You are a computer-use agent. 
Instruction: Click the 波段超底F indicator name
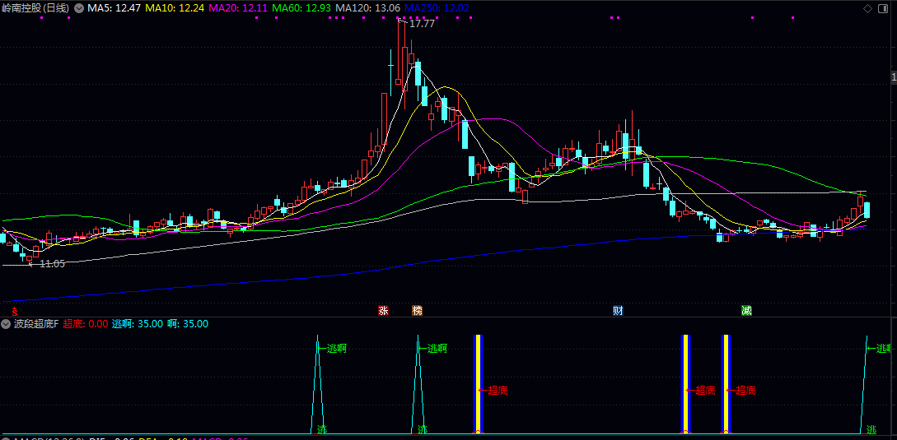pyautogui.click(x=36, y=324)
